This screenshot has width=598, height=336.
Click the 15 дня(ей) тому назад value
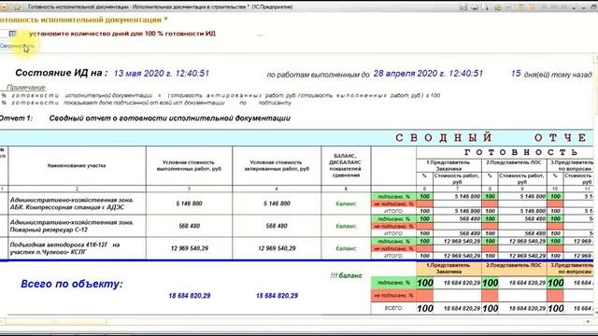[x=551, y=74]
